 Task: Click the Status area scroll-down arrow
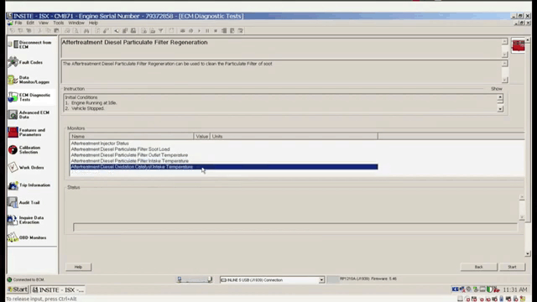tap(522, 217)
